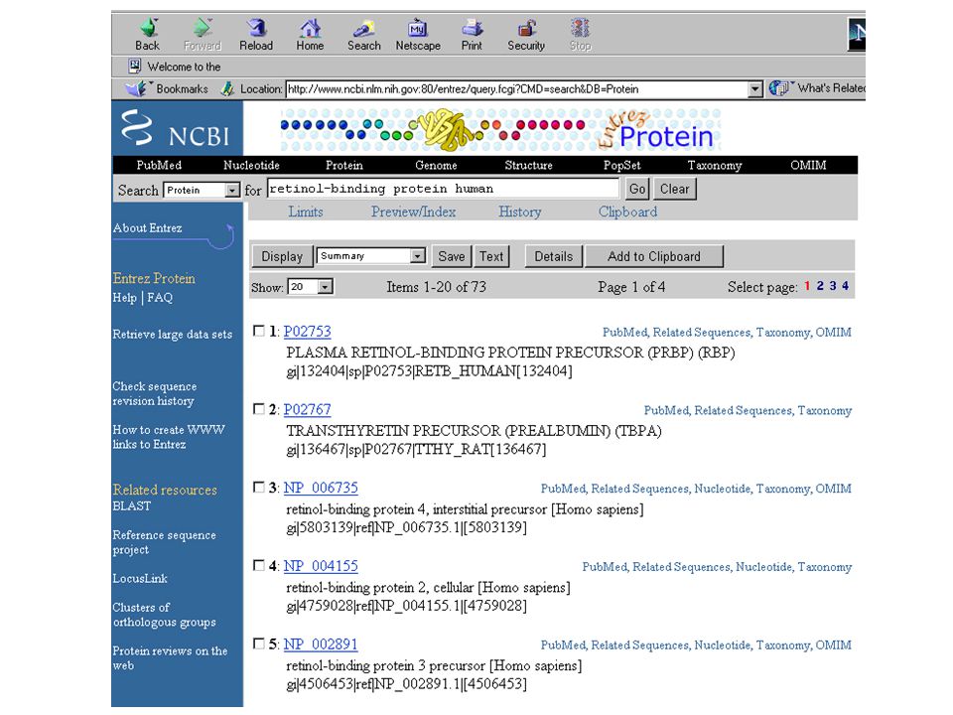
Task: Expand the Location URL history dropdown arrow
Action: coord(754,89)
